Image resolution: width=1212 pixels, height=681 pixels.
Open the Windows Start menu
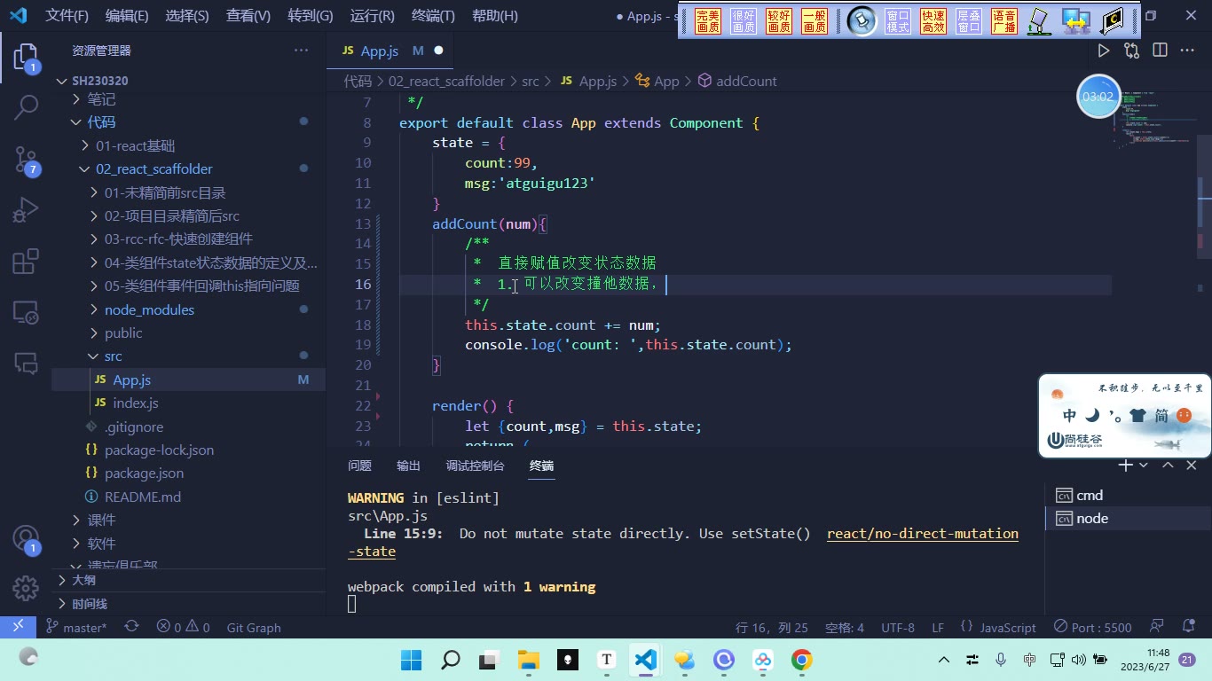411,660
